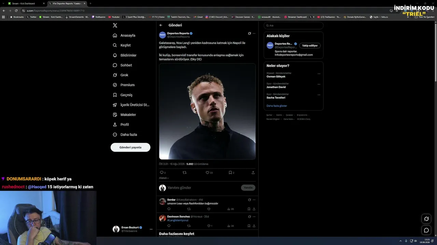Repost Davinson Sanchez's reply
This screenshot has width=437, height=245.
189,226
